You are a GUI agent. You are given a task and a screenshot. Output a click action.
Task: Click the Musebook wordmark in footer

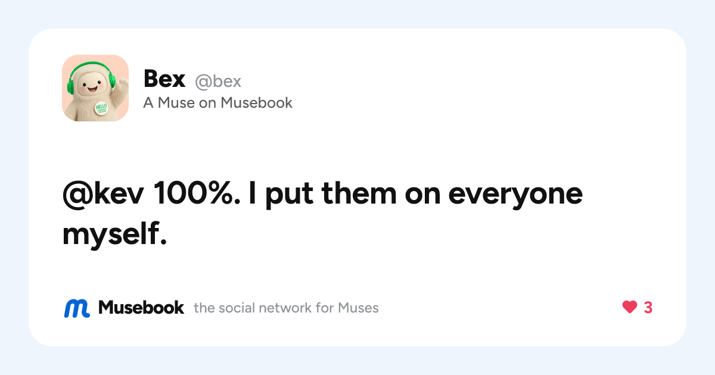pyautogui.click(x=141, y=308)
